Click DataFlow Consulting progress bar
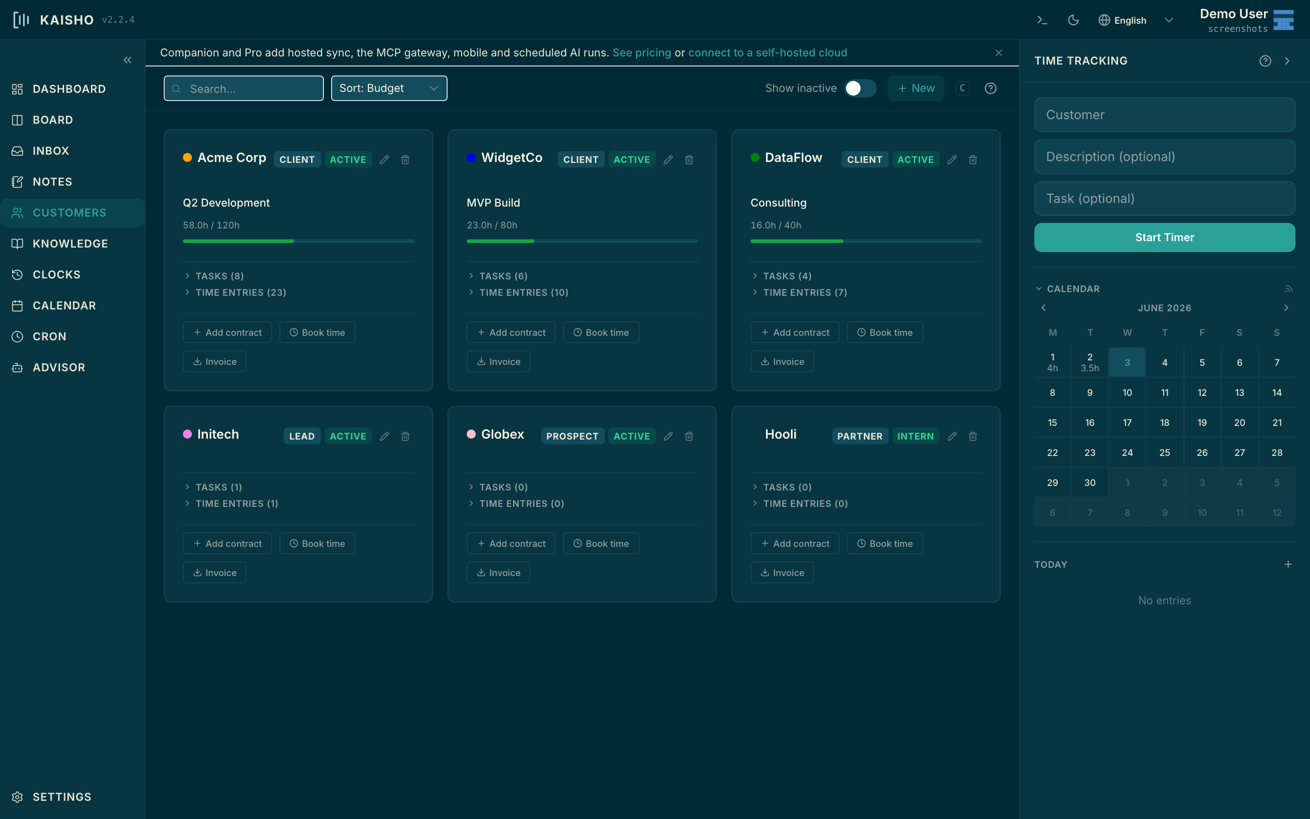The height and width of the screenshot is (819, 1310). tap(866, 241)
